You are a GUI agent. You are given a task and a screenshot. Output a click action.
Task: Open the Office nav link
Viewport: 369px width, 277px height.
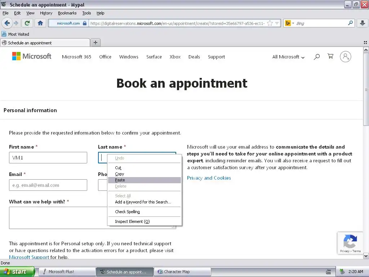point(105,57)
